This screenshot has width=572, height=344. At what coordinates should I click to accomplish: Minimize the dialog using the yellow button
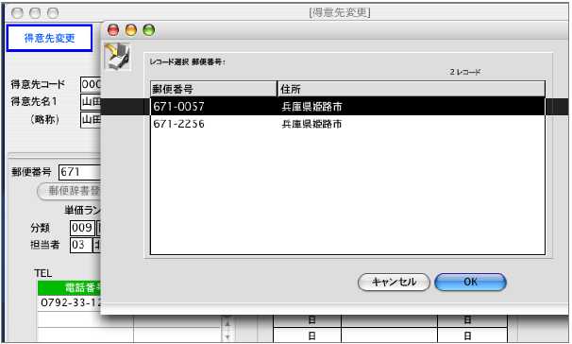click(x=131, y=30)
